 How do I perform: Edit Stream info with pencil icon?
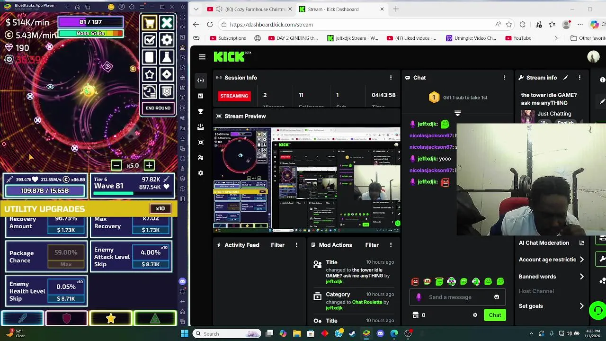565,78
